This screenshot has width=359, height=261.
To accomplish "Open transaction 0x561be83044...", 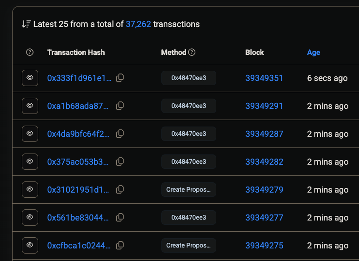I will coord(78,218).
